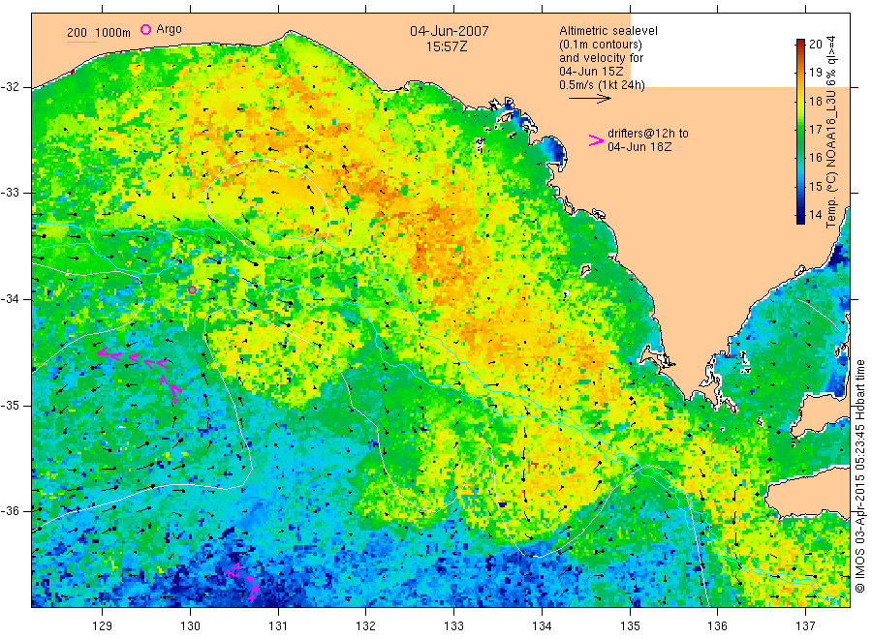Image resolution: width=872 pixels, height=639 pixels.
Task: Click the black velocity scale arrow in legend
Action: pos(589,99)
